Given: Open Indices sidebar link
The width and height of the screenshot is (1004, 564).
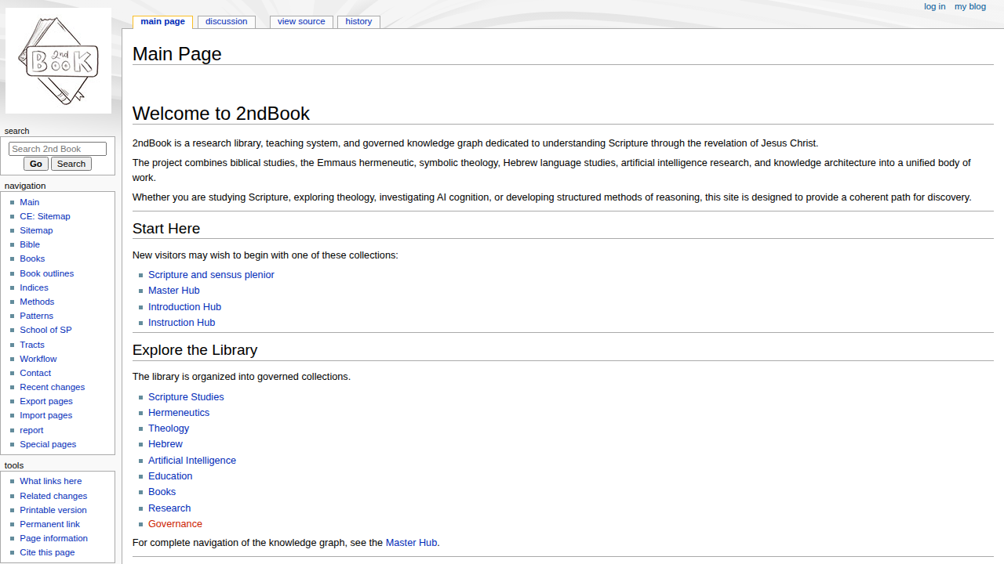Looking at the screenshot, I should coord(34,287).
